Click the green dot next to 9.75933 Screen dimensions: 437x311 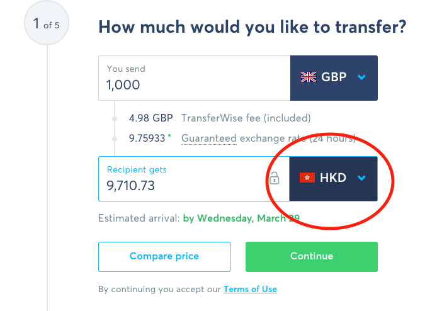click(169, 135)
